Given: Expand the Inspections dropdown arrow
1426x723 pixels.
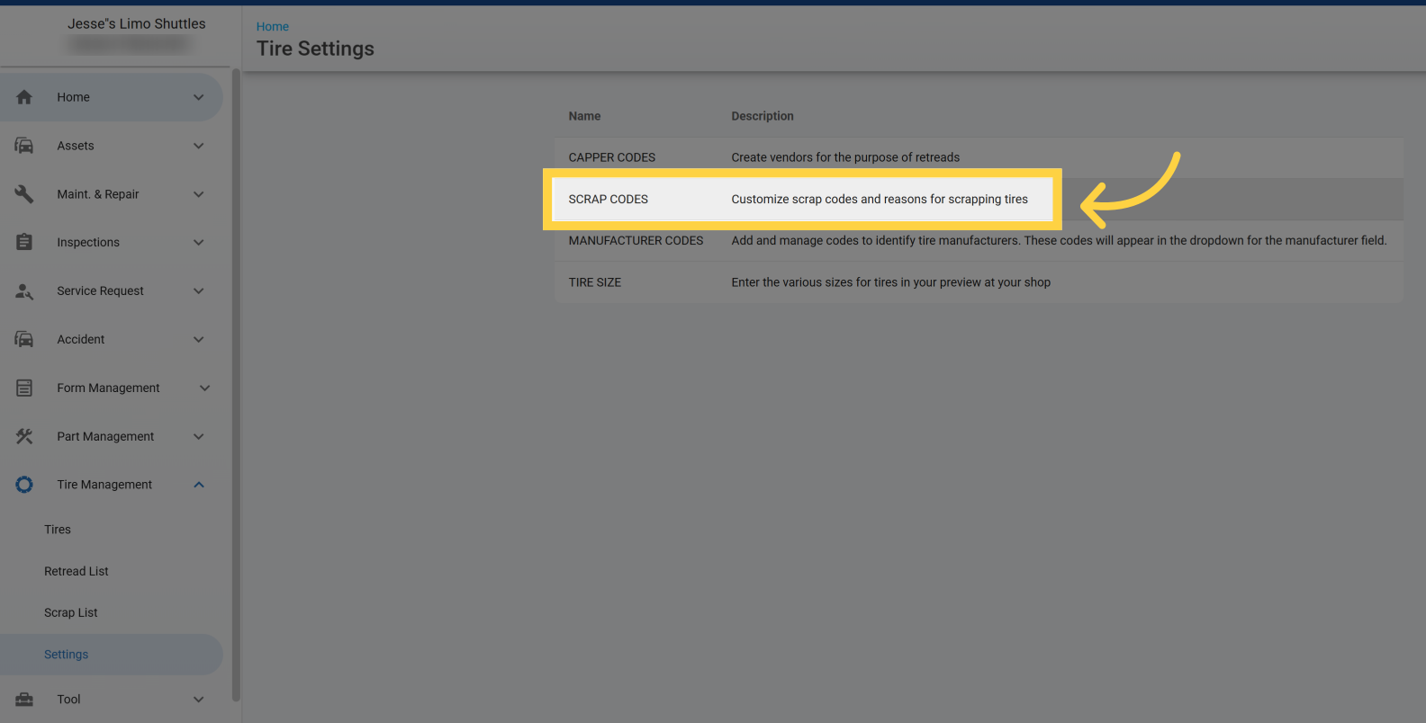Looking at the screenshot, I should [199, 243].
